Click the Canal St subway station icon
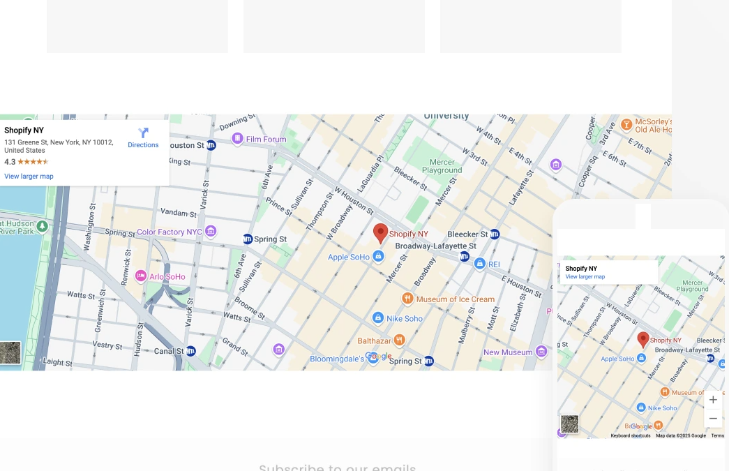The width and height of the screenshot is (729, 471). 191,351
